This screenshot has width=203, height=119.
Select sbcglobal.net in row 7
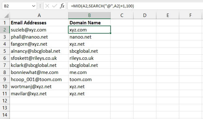pos(90,65)
